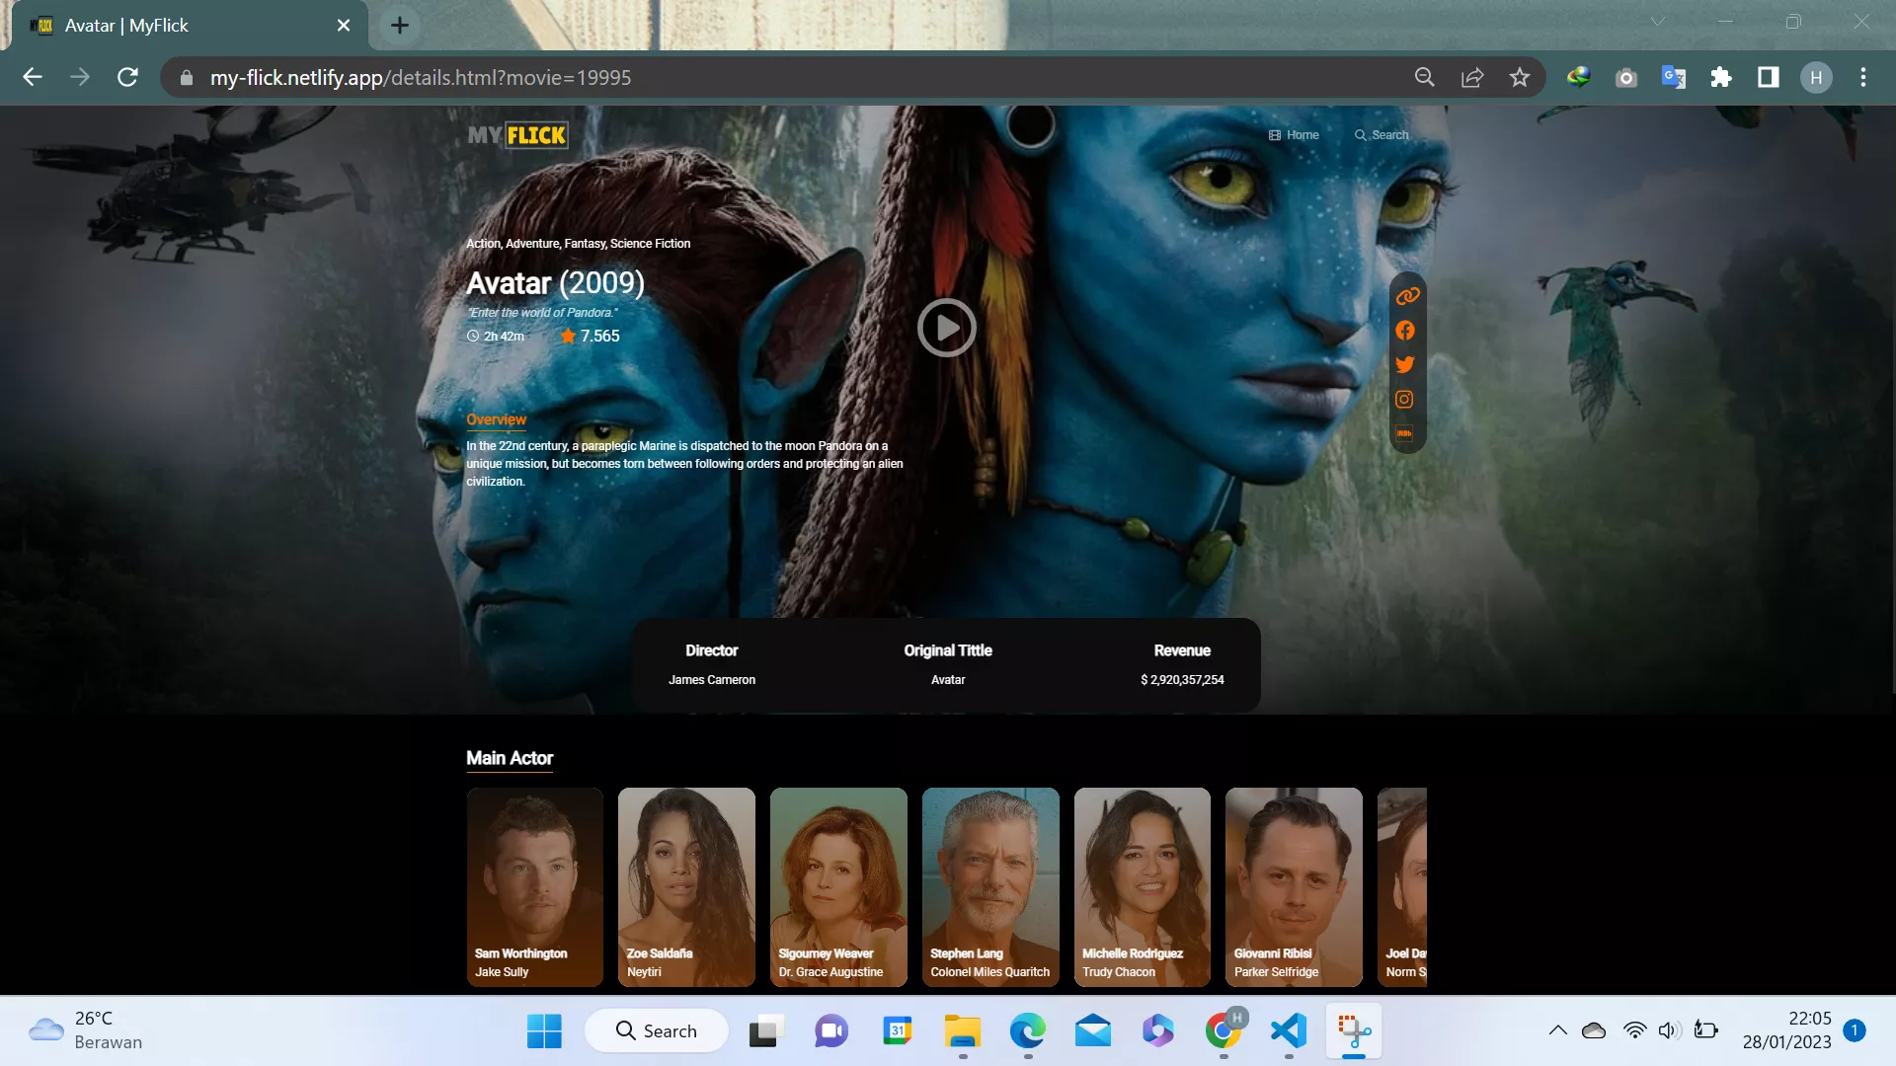
Task: Open Michelle Rodriguez's actor card
Action: point(1142,886)
